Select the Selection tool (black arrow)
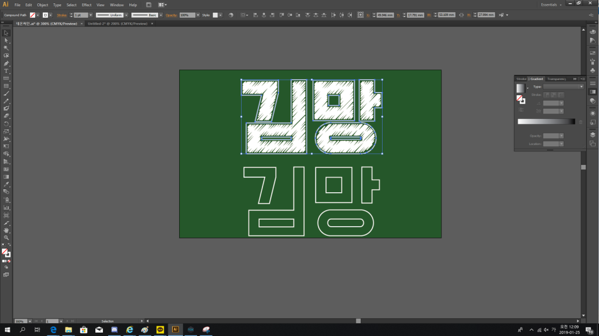The height and width of the screenshot is (336, 599). (6, 33)
